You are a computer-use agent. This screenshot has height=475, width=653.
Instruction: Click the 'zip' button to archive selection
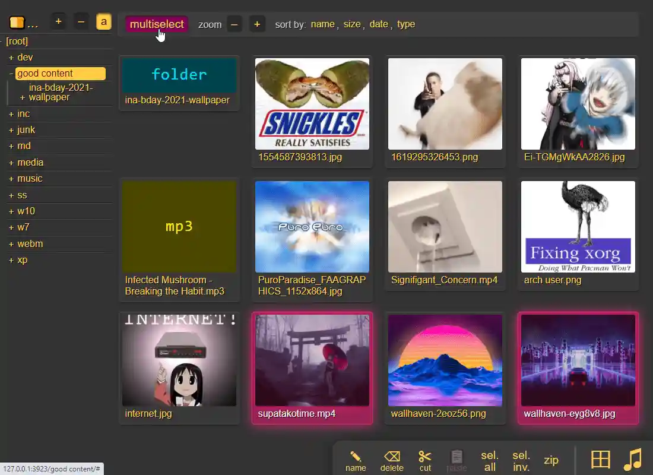click(x=551, y=459)
